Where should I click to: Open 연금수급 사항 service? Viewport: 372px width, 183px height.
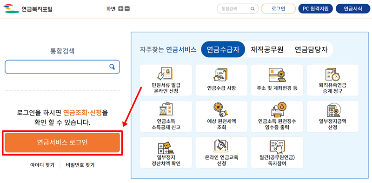point(221,80)
